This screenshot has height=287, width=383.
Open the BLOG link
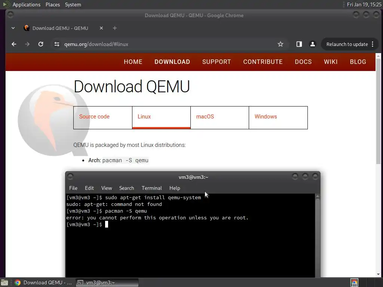(358, 62)
